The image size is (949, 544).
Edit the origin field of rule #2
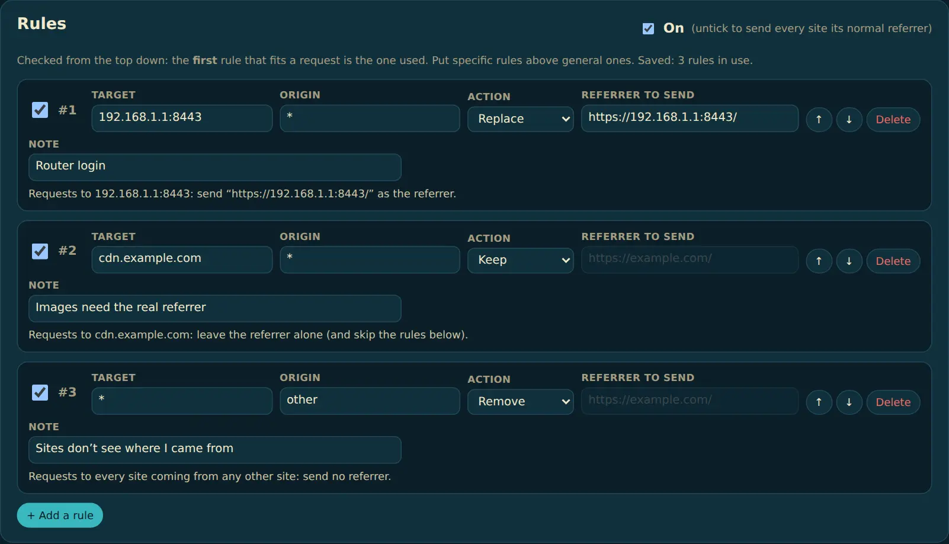click(370, 260)
